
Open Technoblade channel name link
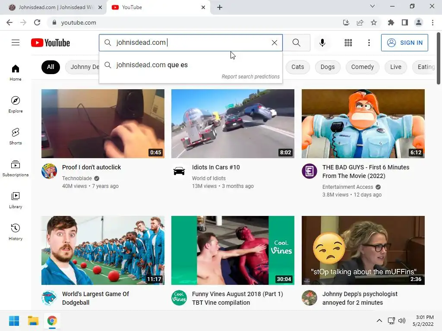77,178
